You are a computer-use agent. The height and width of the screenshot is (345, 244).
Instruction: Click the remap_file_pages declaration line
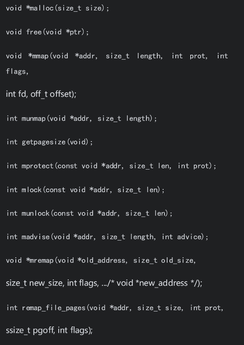(x=115, y=308)
